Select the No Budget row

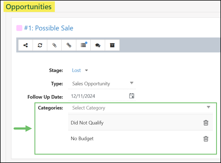click(82, 139)
